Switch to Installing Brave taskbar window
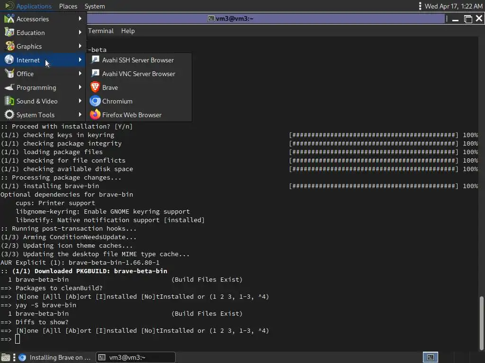 [x=55, y=357]
